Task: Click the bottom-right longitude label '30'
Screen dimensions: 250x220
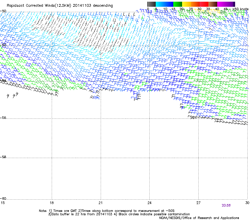Action: [x=247, y=203]
